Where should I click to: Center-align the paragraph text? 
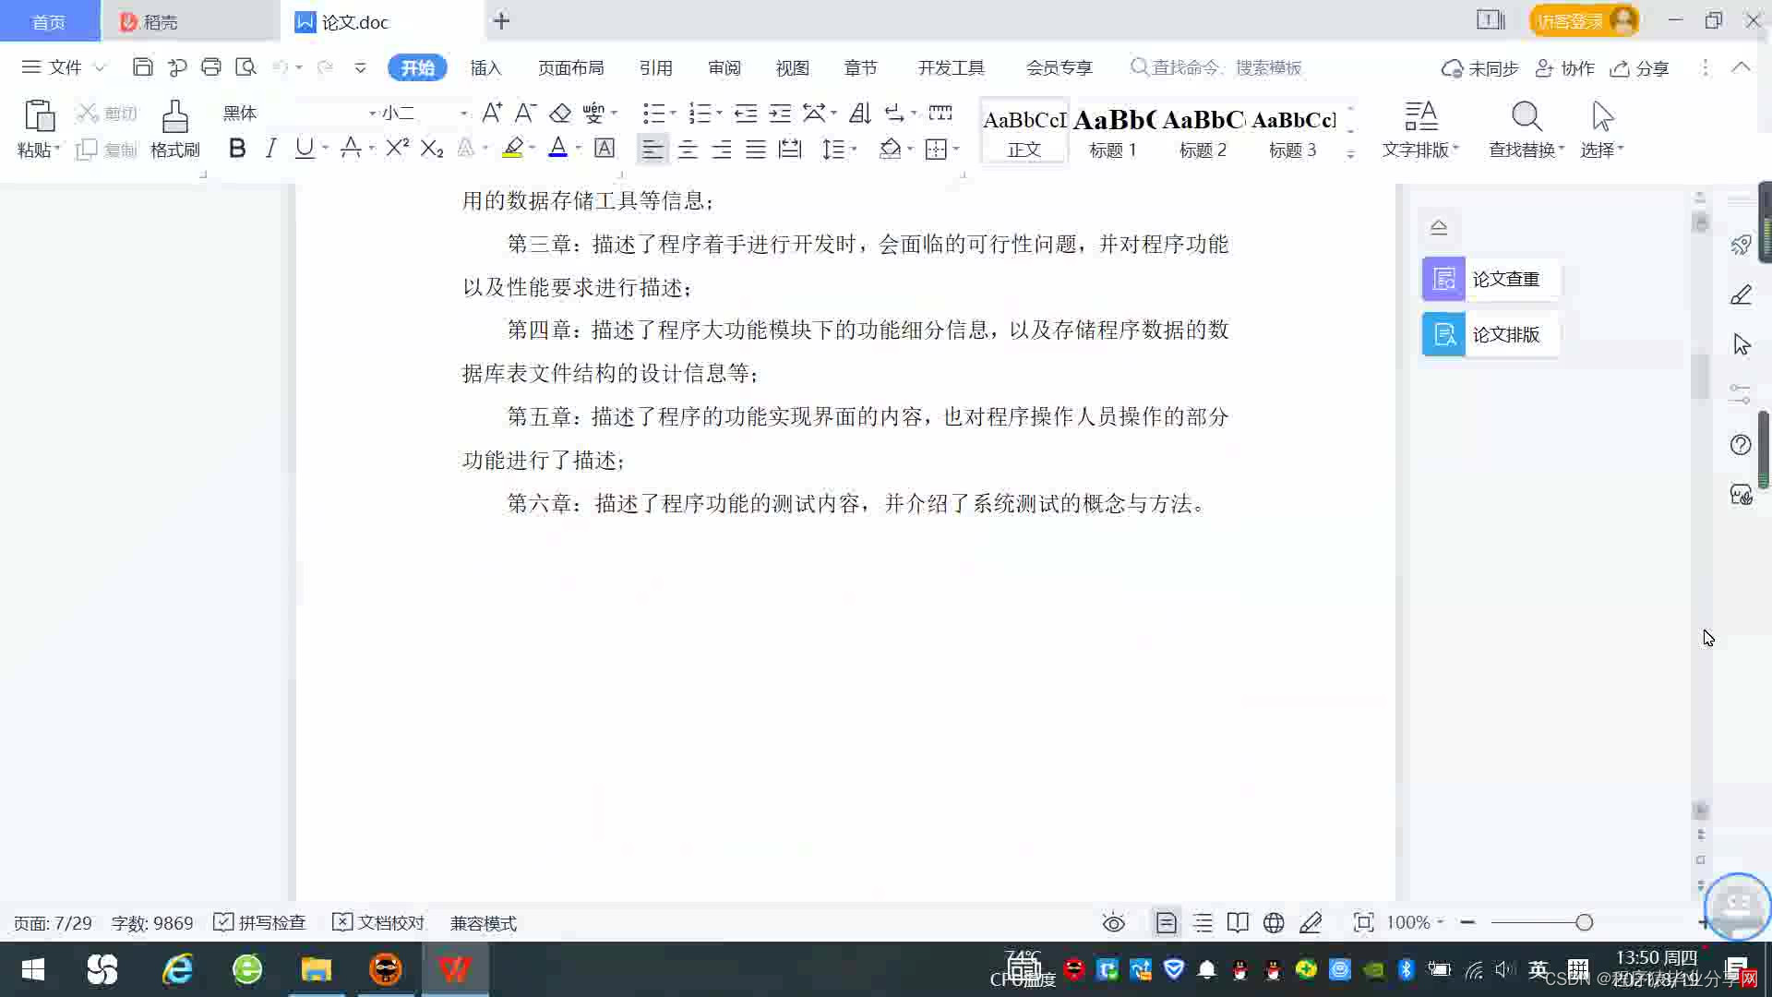[688, 150]
